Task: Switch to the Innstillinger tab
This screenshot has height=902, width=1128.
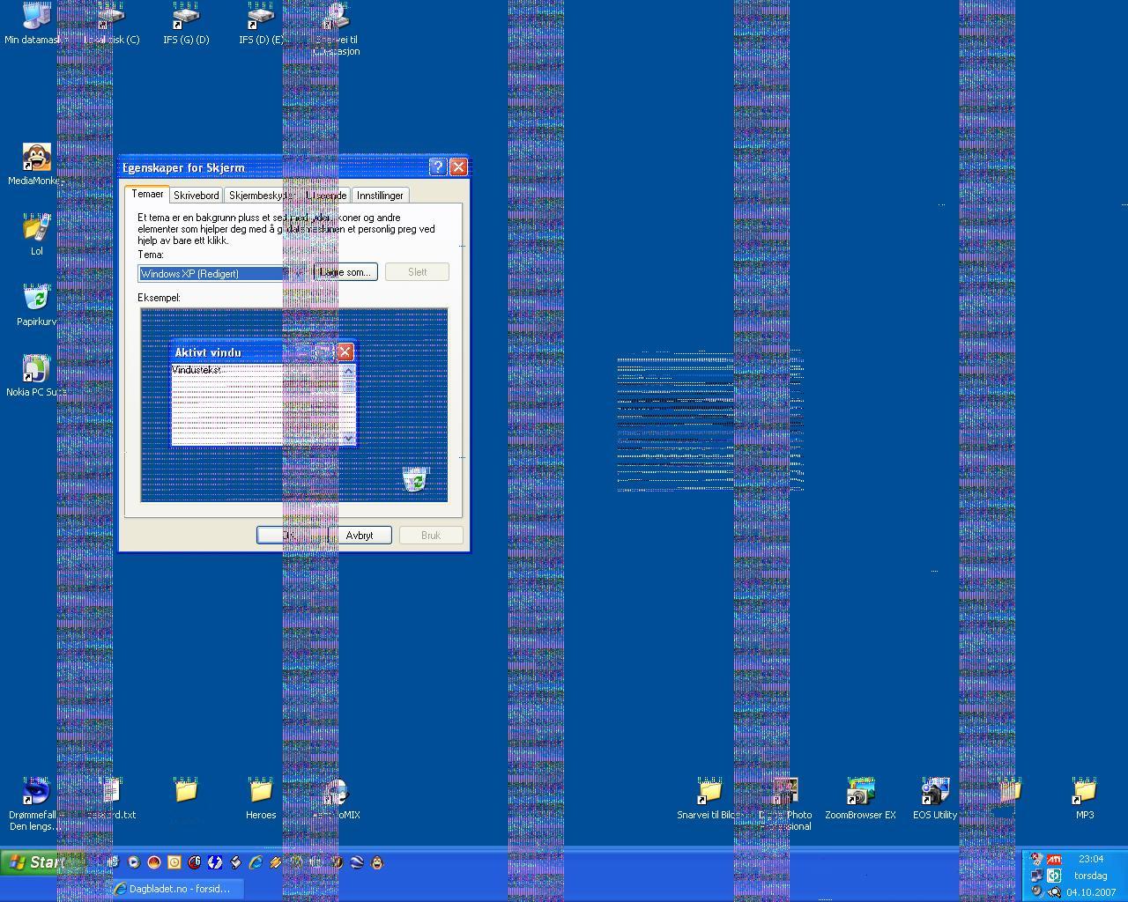Action: click(x=380, y=196)
